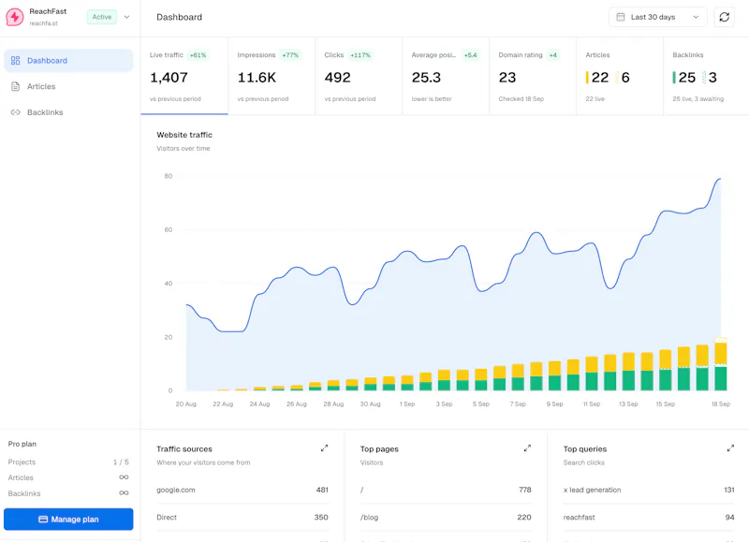Click the Website traffic chart title
The height and width of the screenshot is (542, 749).
coord(184,135)
